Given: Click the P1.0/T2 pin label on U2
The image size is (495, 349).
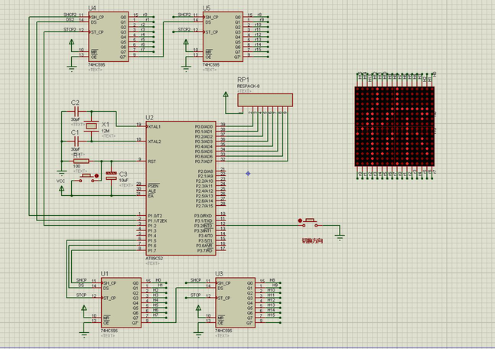Looking at the screenshot, I should click(155, 216).
